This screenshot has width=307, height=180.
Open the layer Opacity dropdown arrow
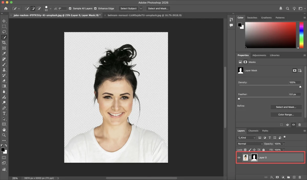284,144
